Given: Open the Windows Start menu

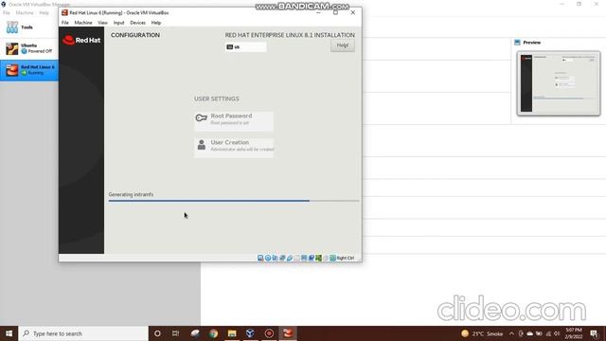Looking at the screenshot, I should [x=9, y=333].
